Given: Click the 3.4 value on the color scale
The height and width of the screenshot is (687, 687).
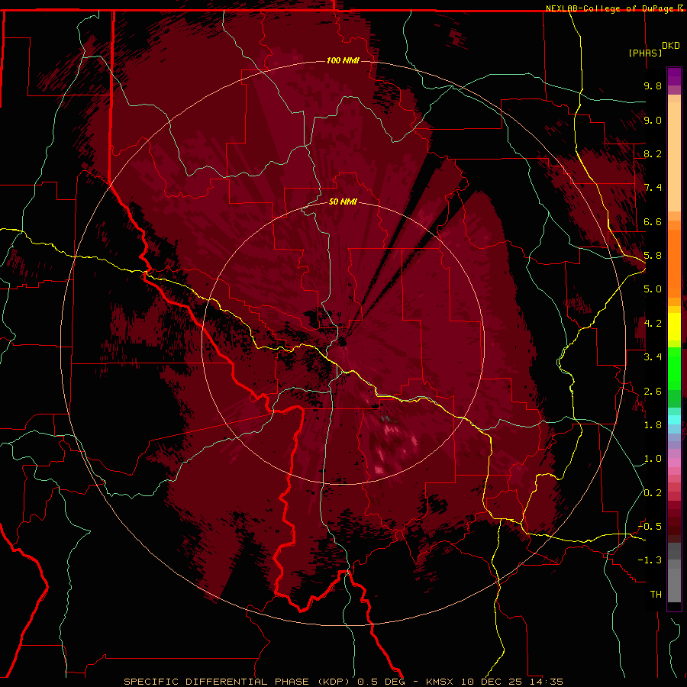Looking at the screenshot, I should click(x=653, y=357).
